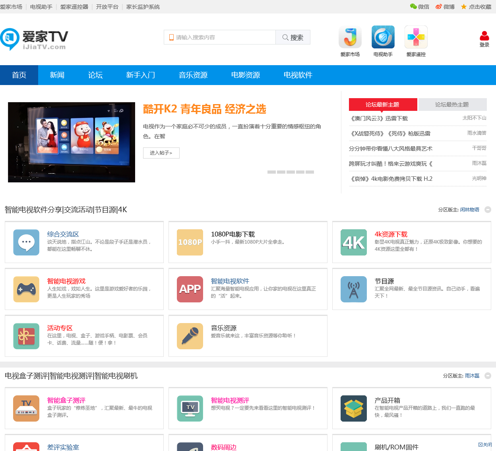The height and width of the screenshot is (451, 496).
Task: Open the 4k资源下载 forum title
Action: [x=391, y=234]
